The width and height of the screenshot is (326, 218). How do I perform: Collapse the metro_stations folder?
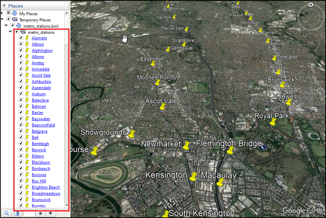(10, 32)
